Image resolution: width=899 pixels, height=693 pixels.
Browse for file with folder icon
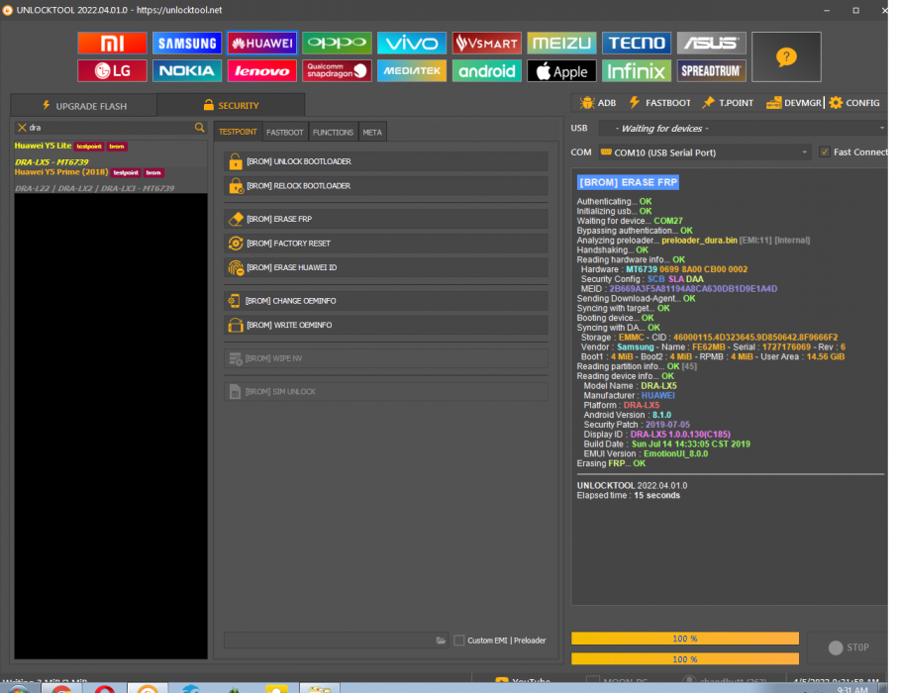441,641
